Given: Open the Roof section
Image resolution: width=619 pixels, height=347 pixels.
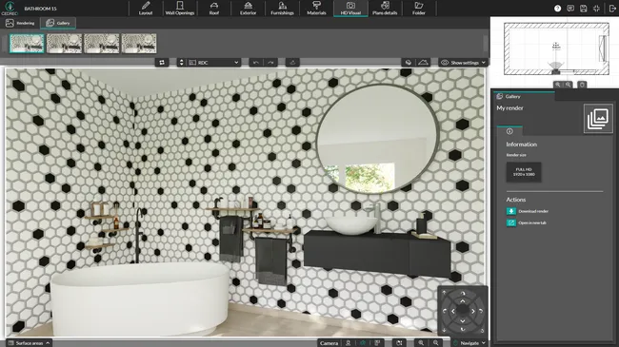Looking at the screenshot, I should [x=214, y=8].
